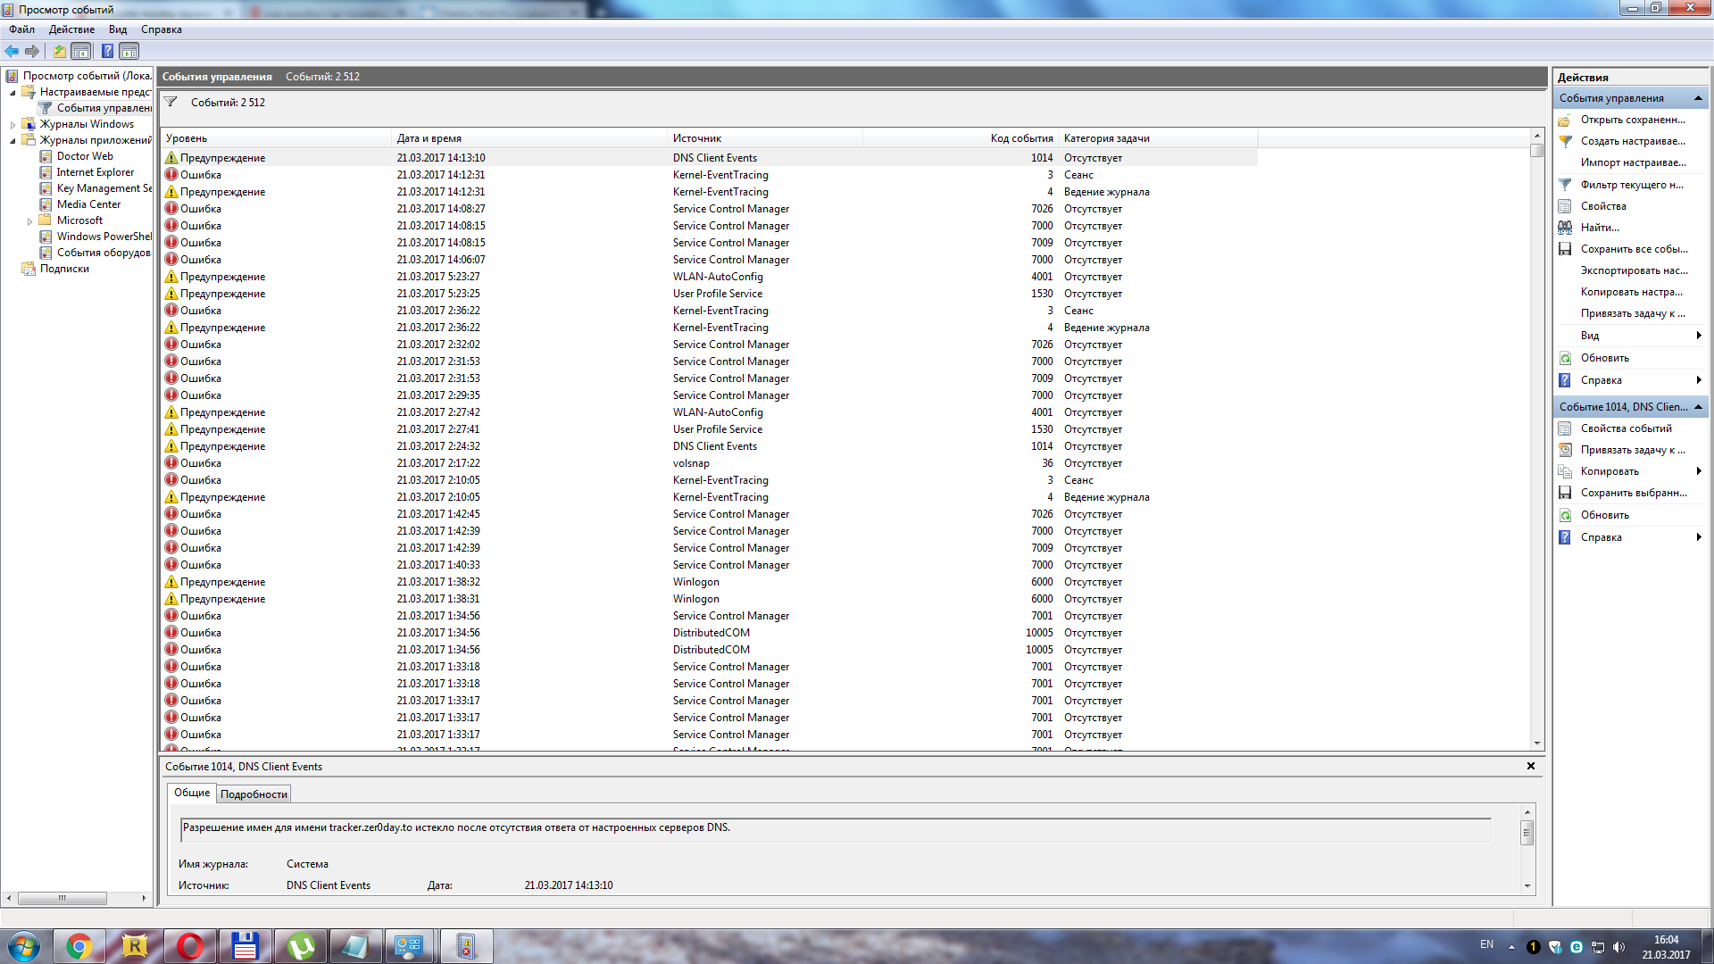
Task: Click the events list vertical scrollbar down arrow
Action: point(1536,743)
